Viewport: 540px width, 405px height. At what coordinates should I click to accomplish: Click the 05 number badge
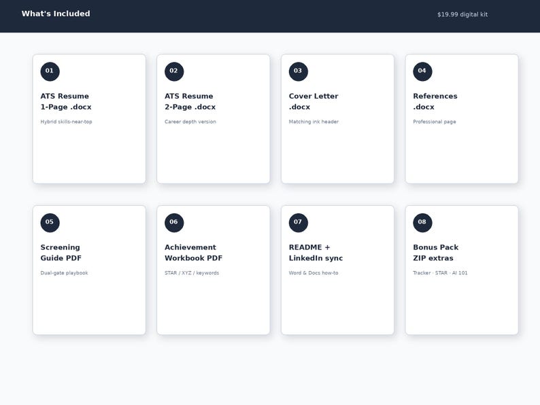(50, 223)
